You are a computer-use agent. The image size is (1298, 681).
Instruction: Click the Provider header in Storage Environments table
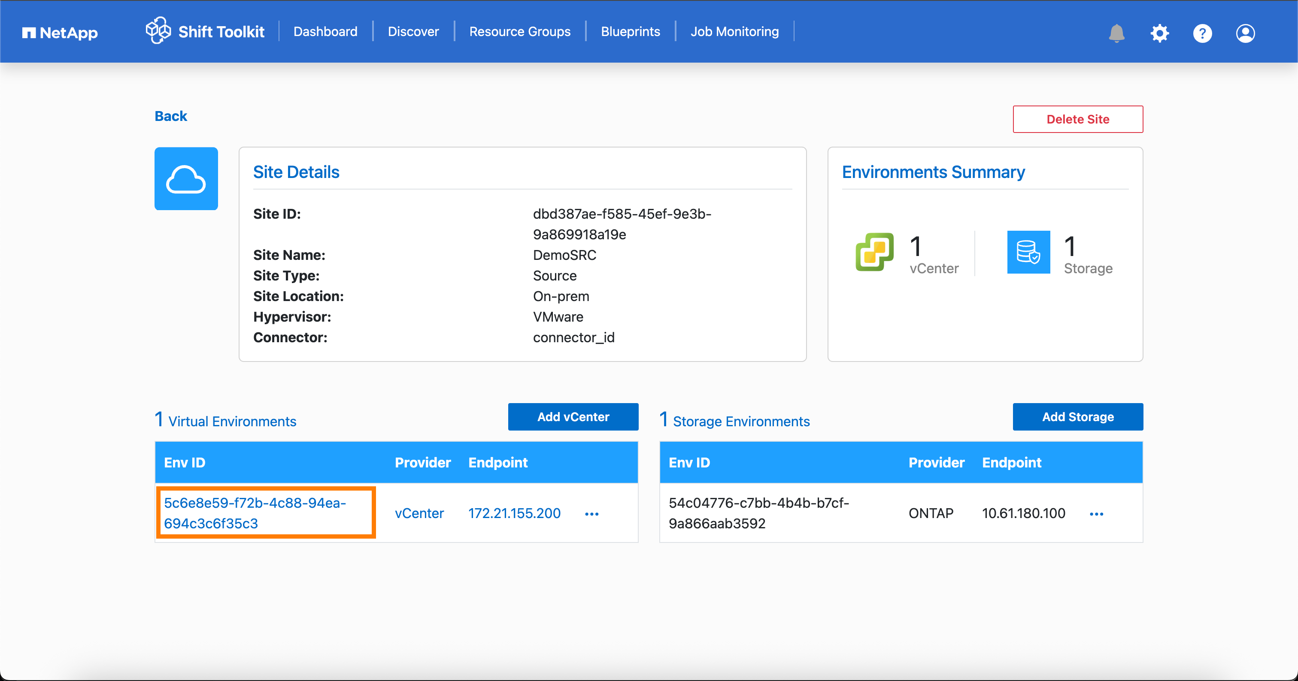coord(936,463)
